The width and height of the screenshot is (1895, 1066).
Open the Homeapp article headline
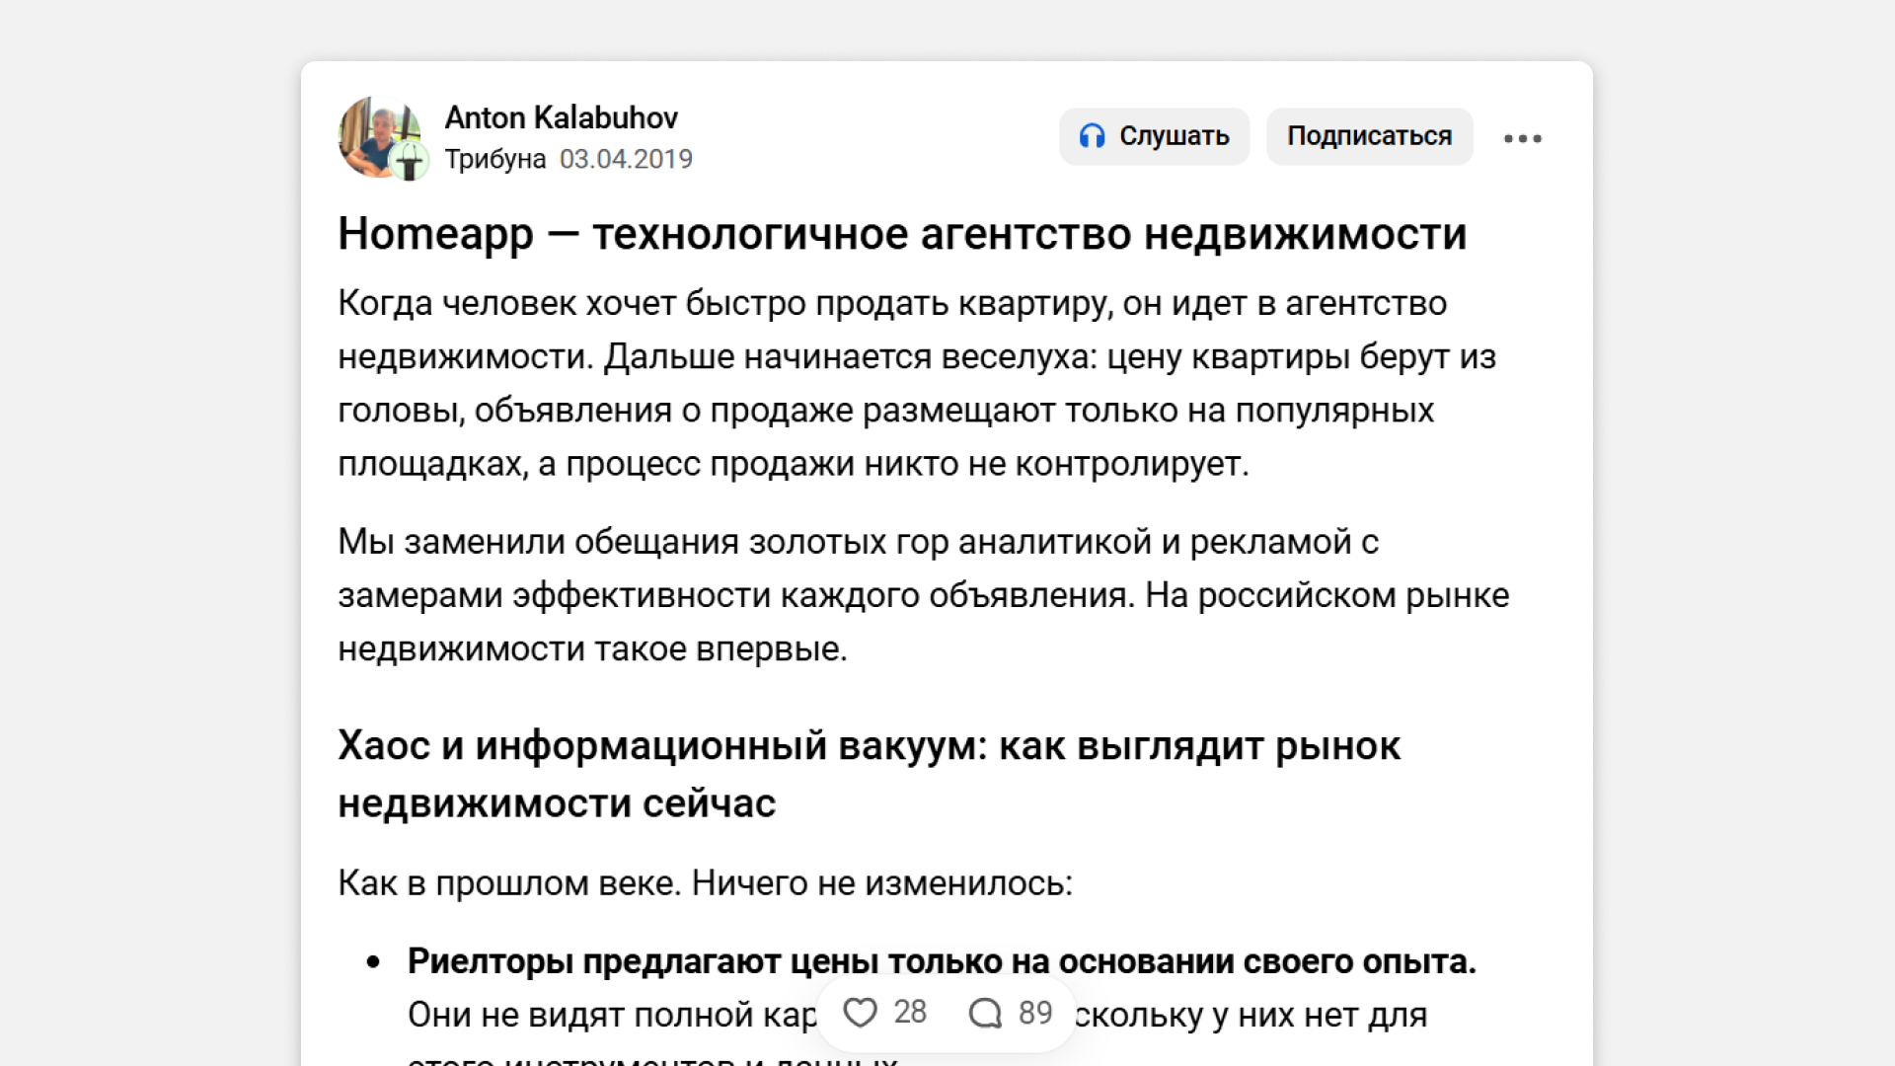pyautogui.click(x=901, y=235)
